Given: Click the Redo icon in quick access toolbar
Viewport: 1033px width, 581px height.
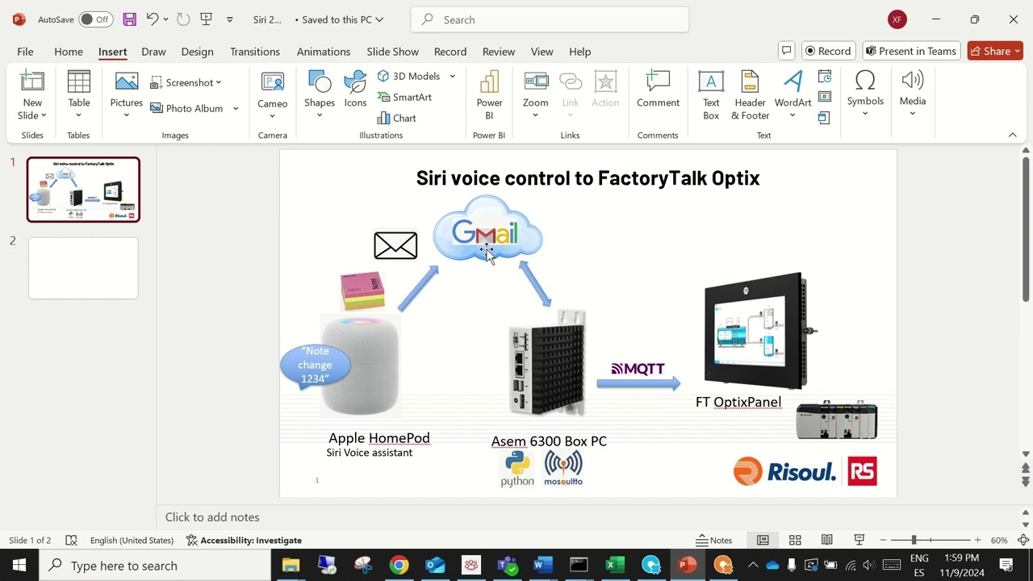Looking at the screenshot, I should (183, 19).
